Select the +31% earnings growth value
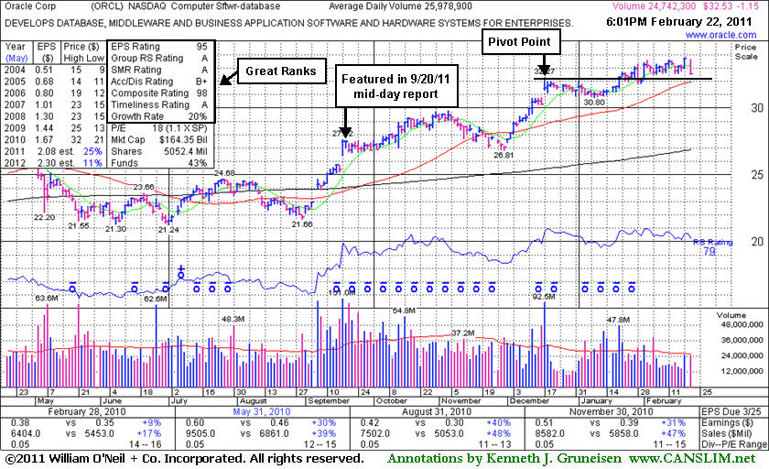 674,422
